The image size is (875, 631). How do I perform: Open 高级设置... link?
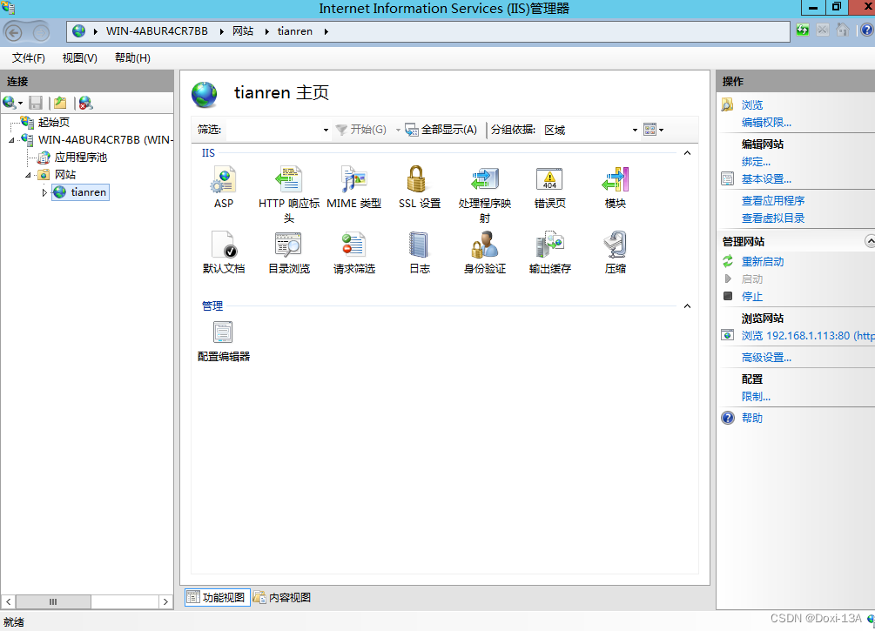tap(766, 358)
